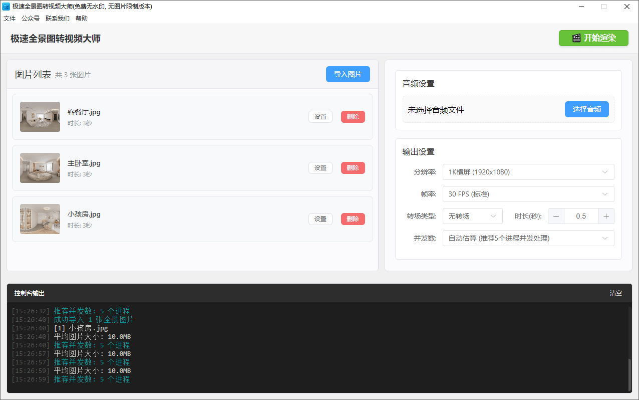Screen dimensions: 639x400
Task: Decrease transition duration with minus button
Action: tap(556, 216)
